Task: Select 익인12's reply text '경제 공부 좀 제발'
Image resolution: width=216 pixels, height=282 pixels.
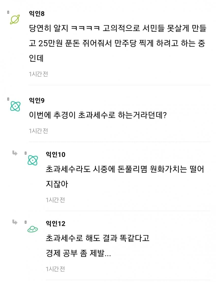Action: point(78,254)
